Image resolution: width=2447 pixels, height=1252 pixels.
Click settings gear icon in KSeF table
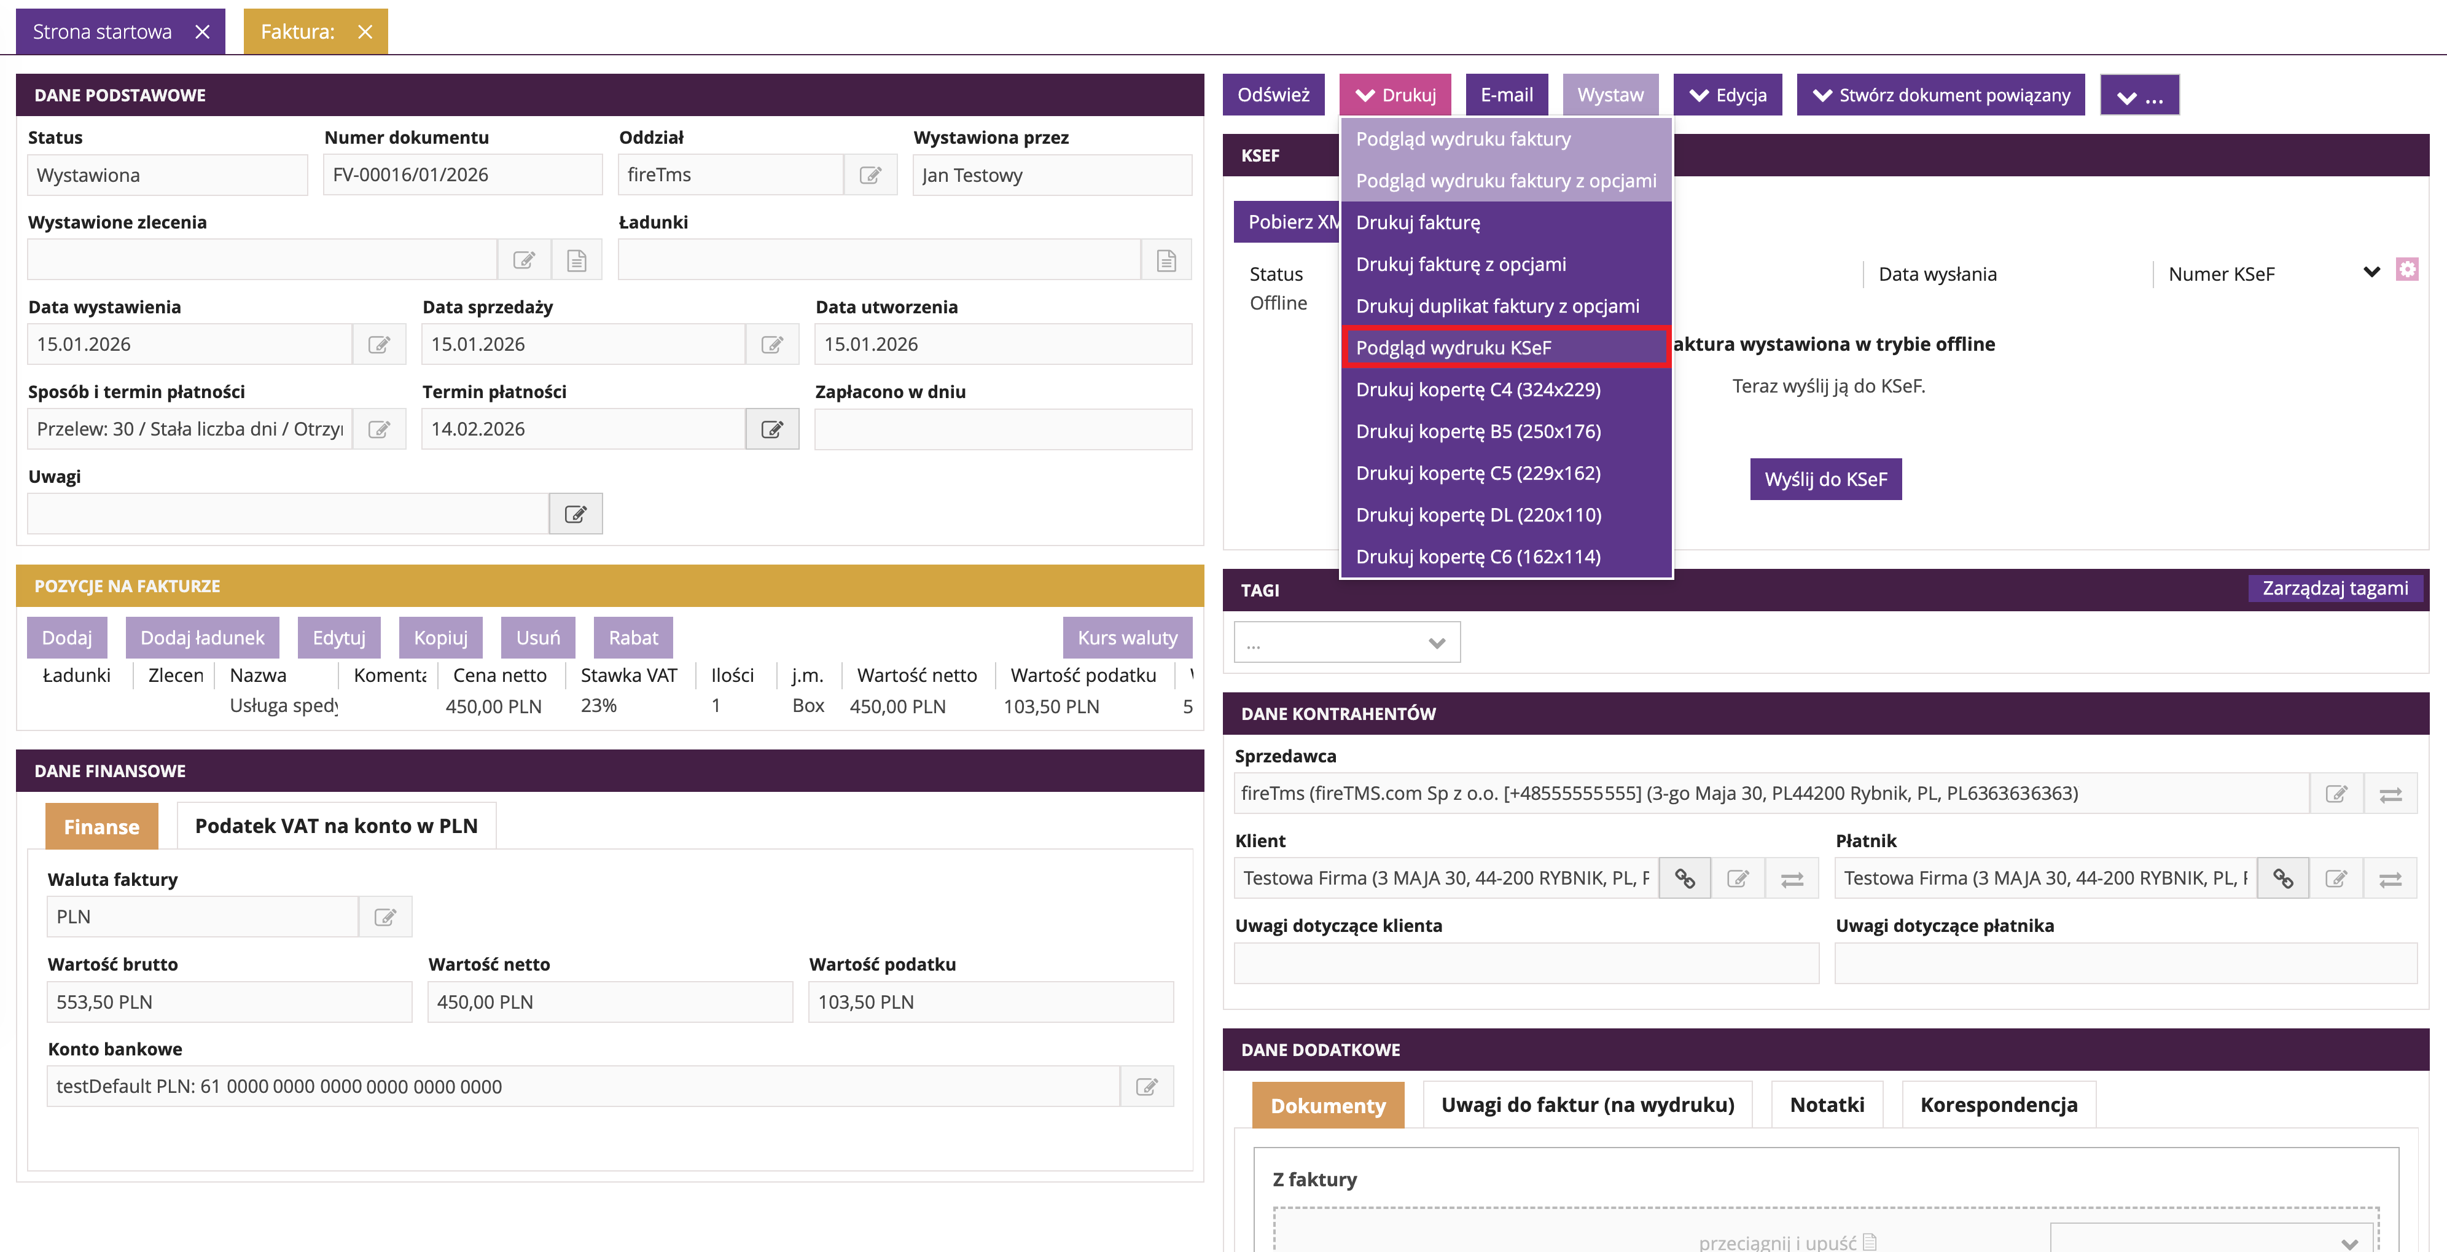tap(2407, 270)
